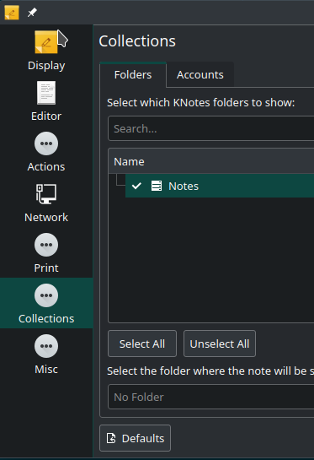This screenshot has width=314, height=460.
Task: Open the Print settings page
Action: click(46, 253)
